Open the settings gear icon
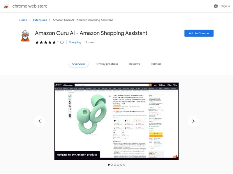 (216, 6)
